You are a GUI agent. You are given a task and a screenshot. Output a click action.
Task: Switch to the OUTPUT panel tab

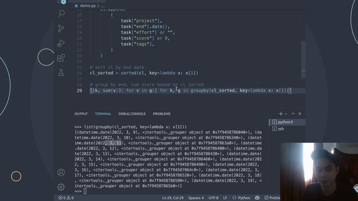pyautogui.click(x=81, y=114)
